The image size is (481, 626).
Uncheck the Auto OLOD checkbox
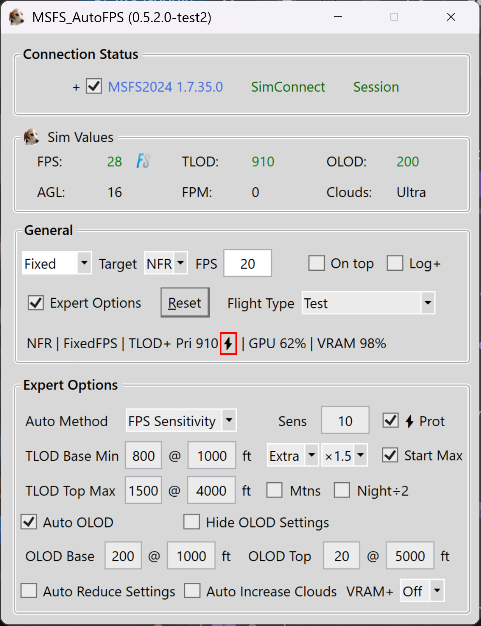coord(29,522)
